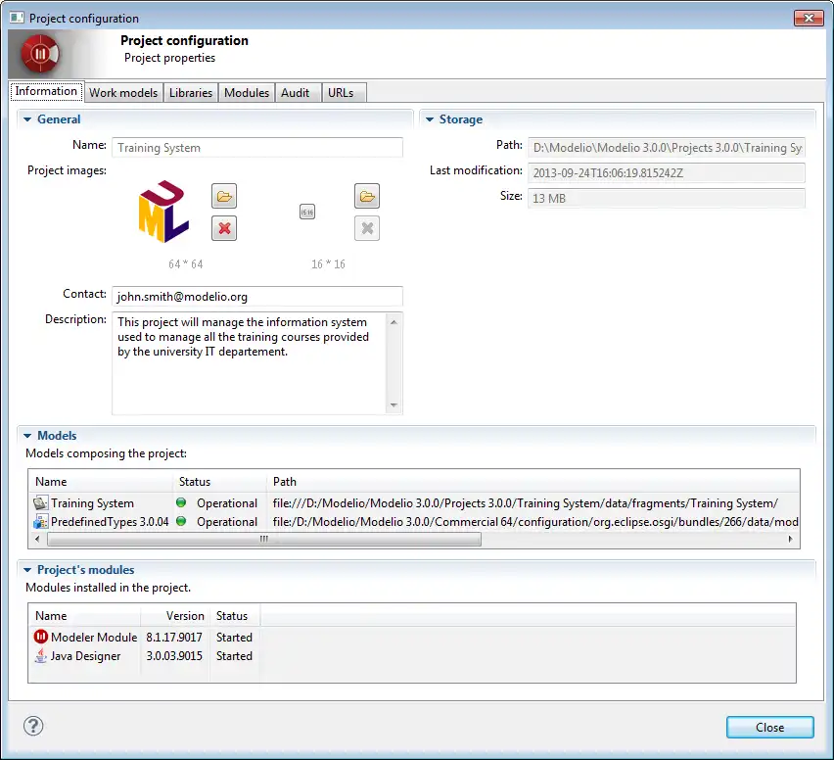Click the Models table horizontal scrollbar thumb
The width and height of the screenshot is (834, 760).
[264, 539]
